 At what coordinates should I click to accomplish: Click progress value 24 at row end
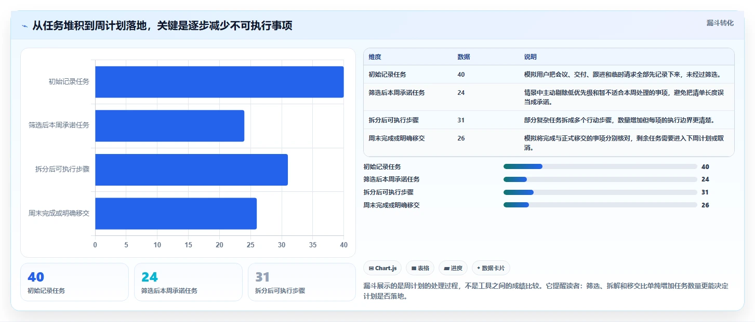coord(705,179)
